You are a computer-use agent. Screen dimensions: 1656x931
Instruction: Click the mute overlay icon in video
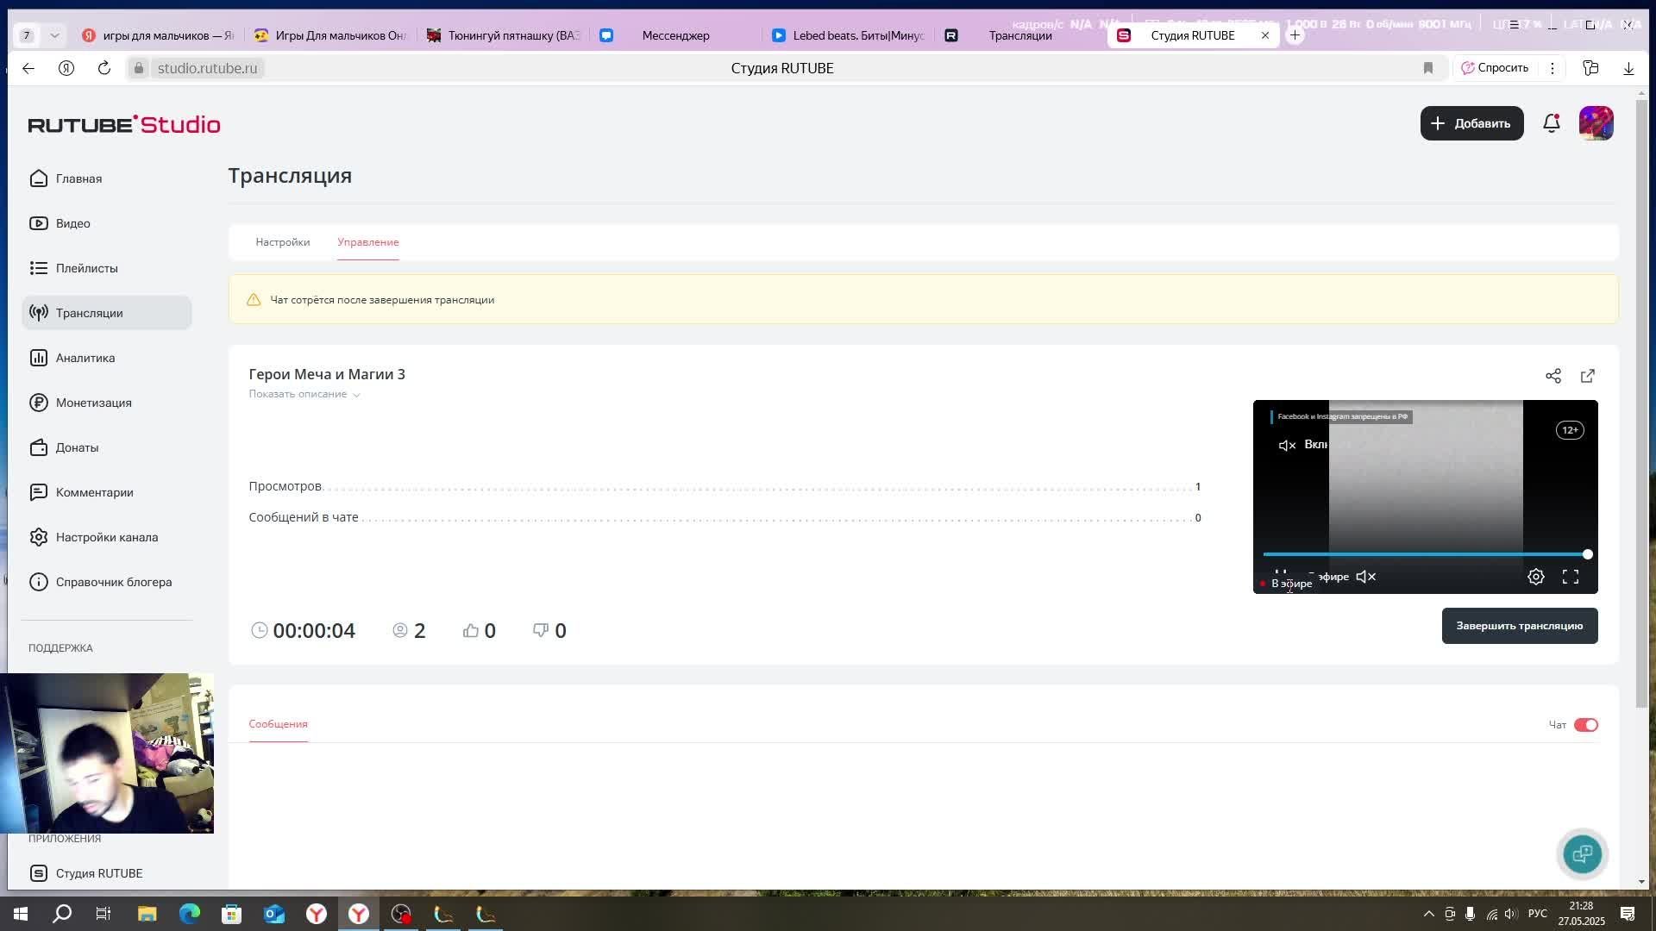tap(1287, 445)
